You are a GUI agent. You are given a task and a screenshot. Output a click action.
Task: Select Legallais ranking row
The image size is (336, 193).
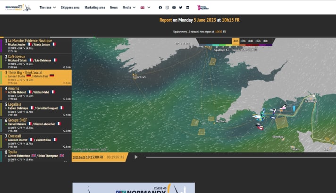pos(36,109)
